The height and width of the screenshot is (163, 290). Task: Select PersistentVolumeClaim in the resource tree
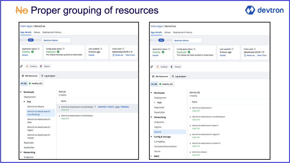tap(165, 146)
